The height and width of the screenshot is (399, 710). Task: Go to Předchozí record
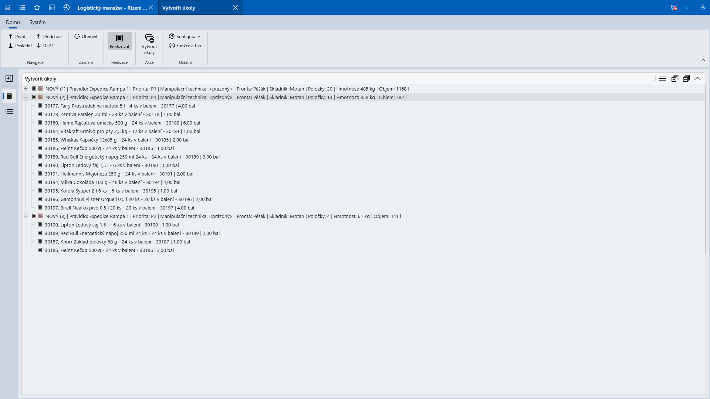49,36
